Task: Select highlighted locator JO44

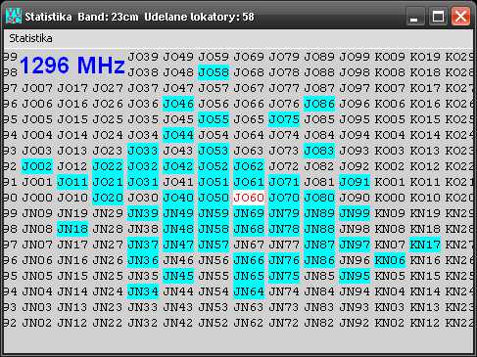Action: [x=178, y=135]
